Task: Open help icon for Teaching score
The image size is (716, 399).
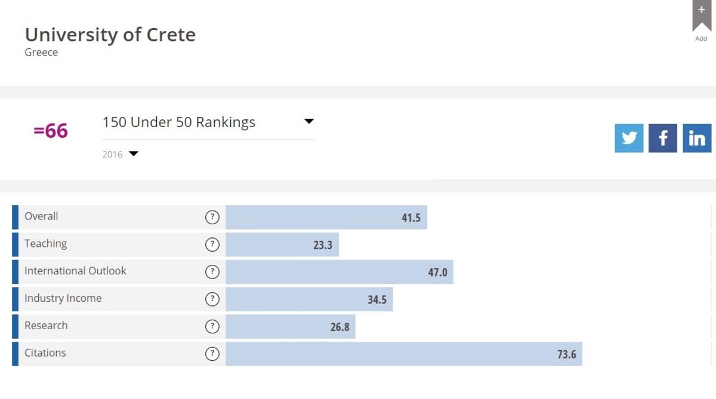Action: pos(212,245)
